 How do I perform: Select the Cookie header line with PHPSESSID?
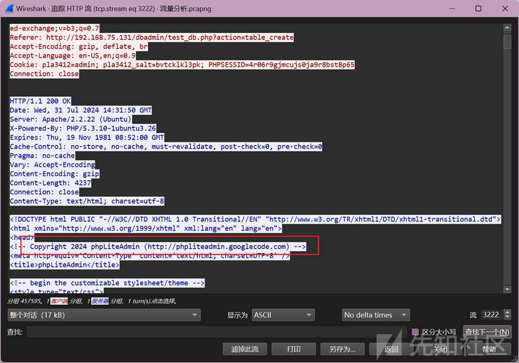coord(182,64)
